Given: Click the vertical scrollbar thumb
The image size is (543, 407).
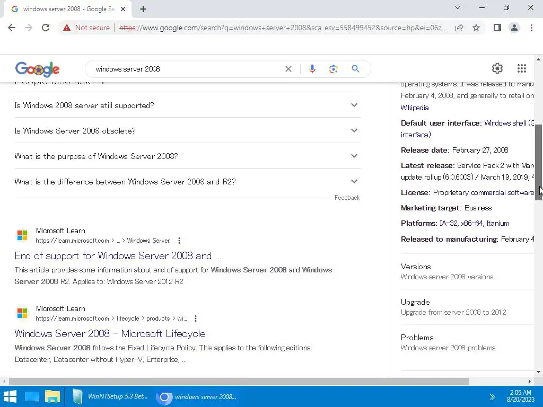Looking at the screenshot, I should [x=538, y=162].
